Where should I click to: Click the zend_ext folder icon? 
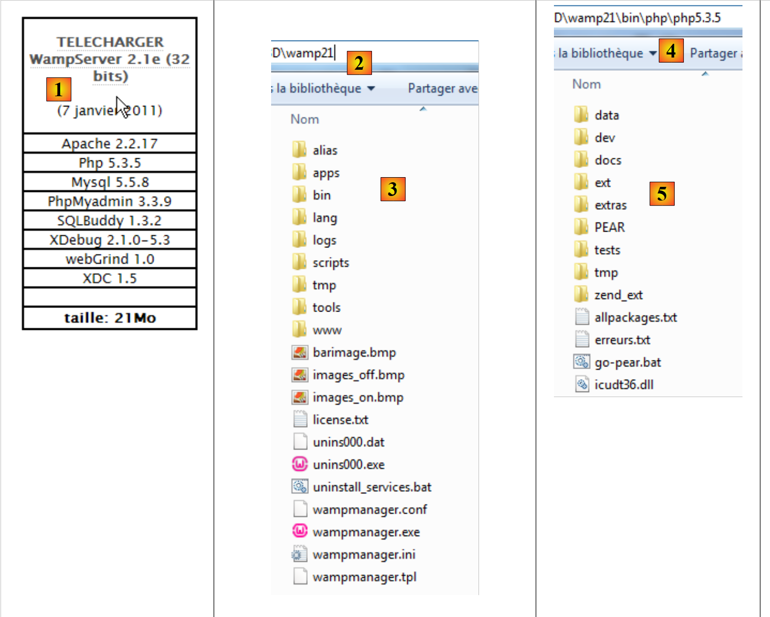[x=581, y=294]
